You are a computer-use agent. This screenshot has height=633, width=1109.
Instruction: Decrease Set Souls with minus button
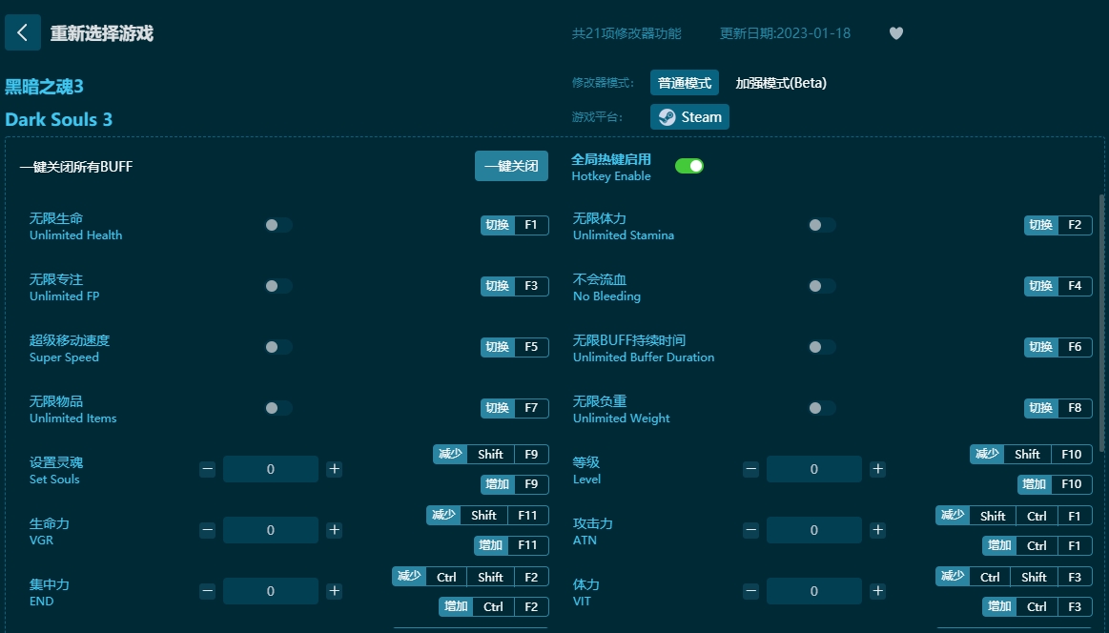[207, 469]
